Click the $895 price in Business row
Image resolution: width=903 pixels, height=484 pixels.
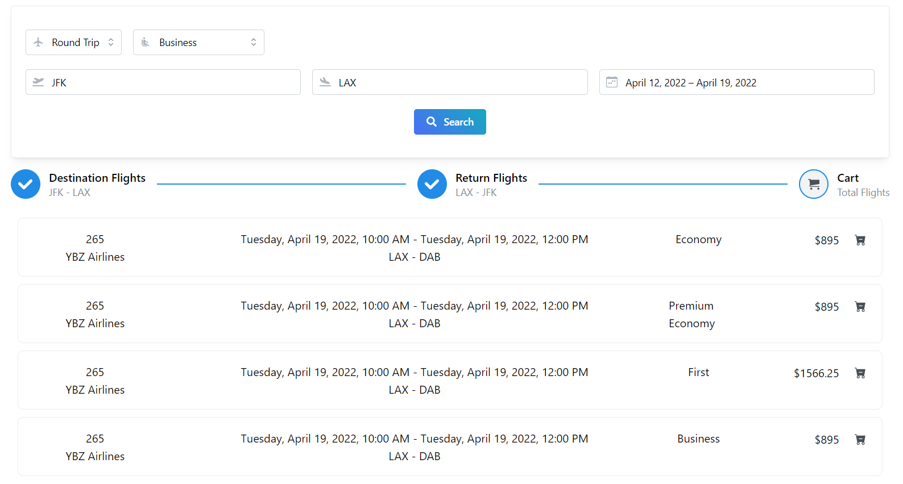(827, 440)
